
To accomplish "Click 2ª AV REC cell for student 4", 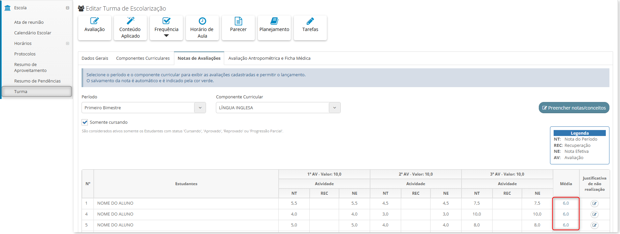I will click(416, 215).
